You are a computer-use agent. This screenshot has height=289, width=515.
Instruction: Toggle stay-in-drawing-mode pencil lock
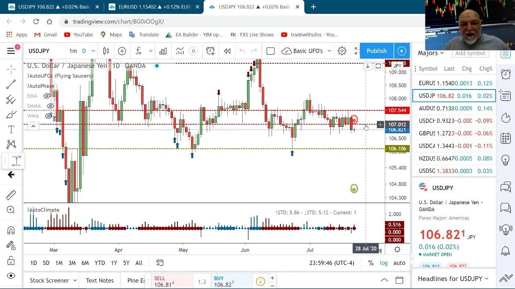click(x=11, y=245)
